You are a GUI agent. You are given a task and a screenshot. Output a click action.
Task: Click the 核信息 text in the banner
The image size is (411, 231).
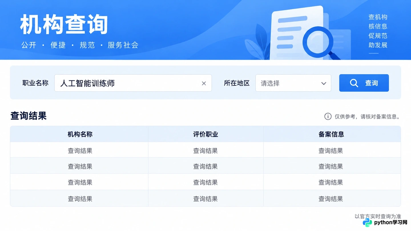[378, 26]
